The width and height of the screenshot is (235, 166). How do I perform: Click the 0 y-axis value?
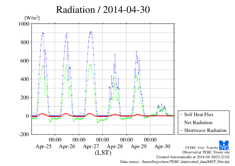point(27,116)
